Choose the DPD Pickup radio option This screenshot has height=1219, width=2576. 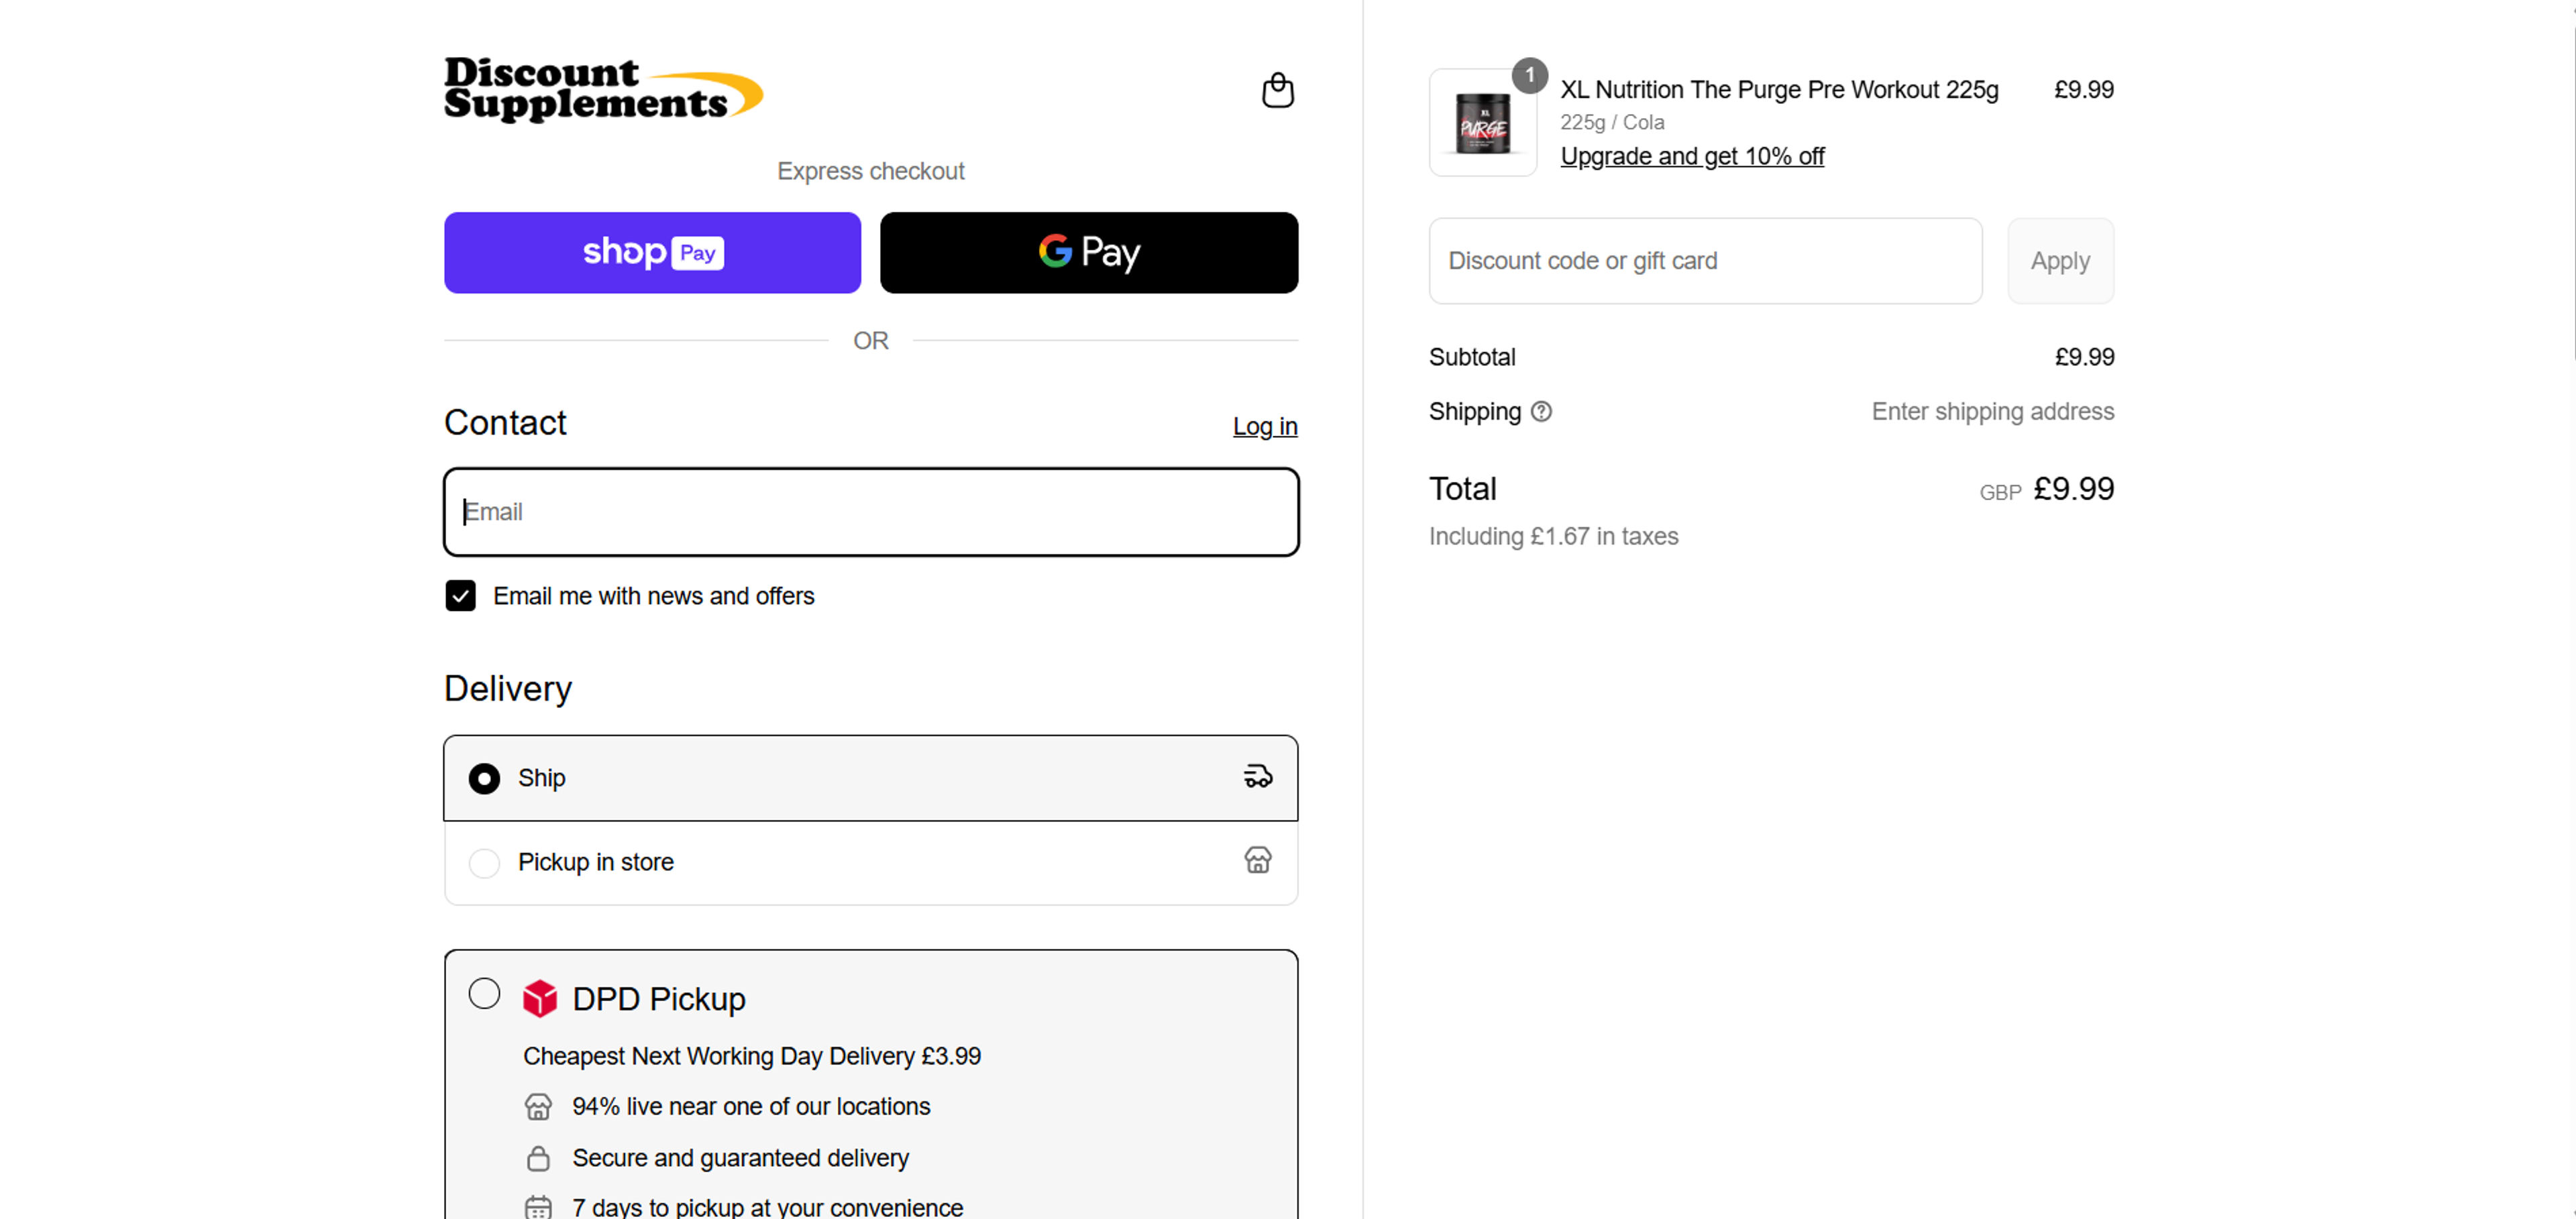[x=484, y=993]
